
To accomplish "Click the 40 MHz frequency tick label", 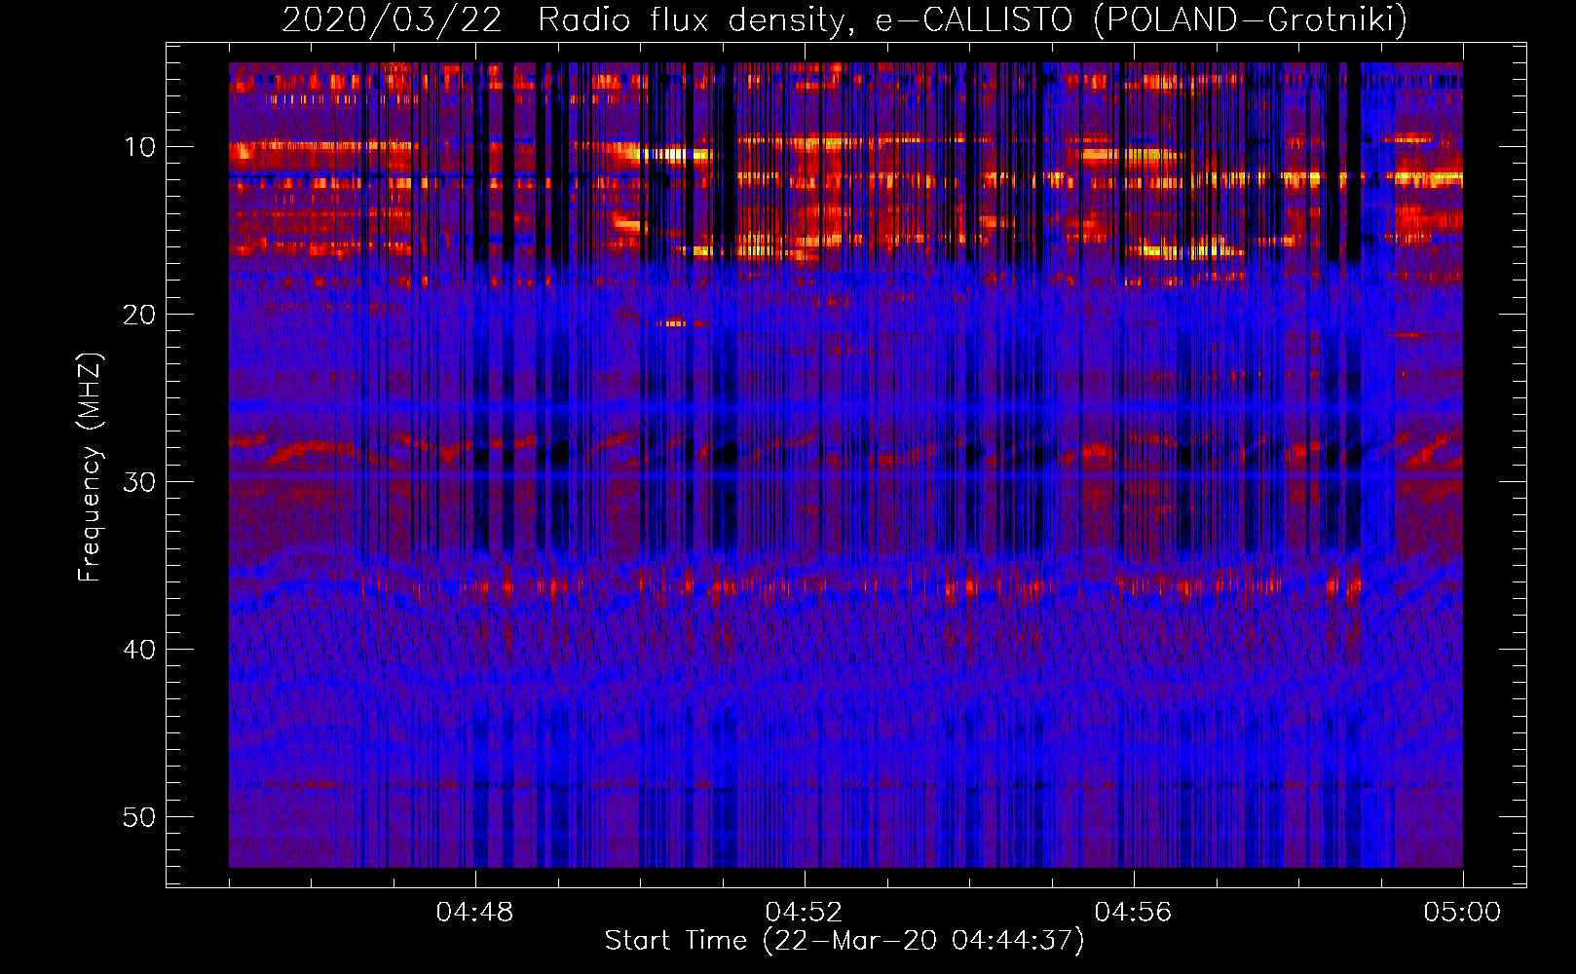I will click(140, 650).
